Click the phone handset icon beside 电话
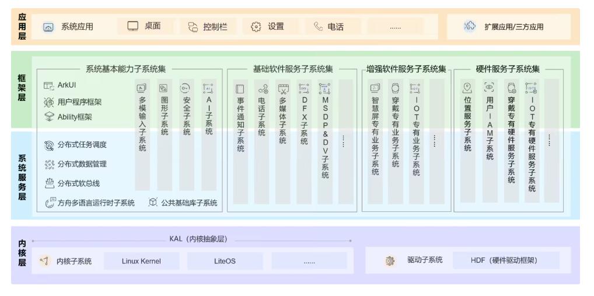Viewport: 594px width, 296px height. (318, 26)
